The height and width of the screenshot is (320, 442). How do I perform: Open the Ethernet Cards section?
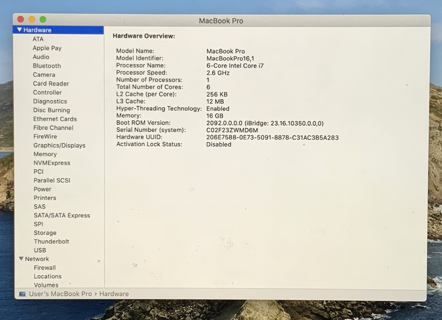[x=55, y=119]
